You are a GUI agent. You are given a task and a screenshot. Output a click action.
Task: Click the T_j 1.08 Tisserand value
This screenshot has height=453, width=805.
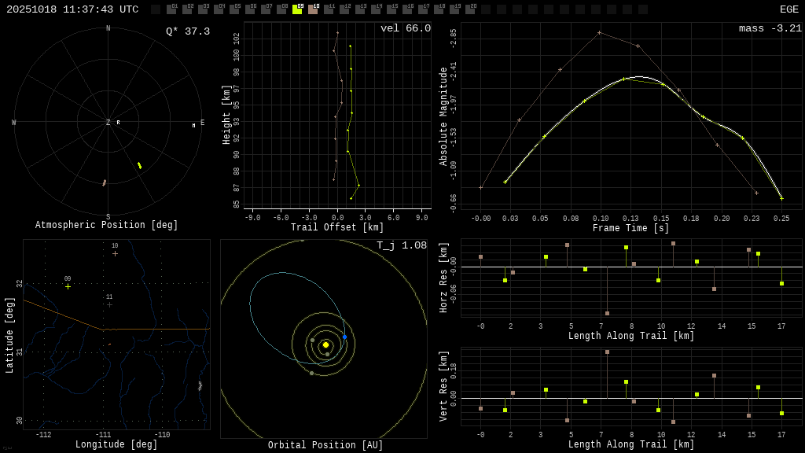(401, 246)
